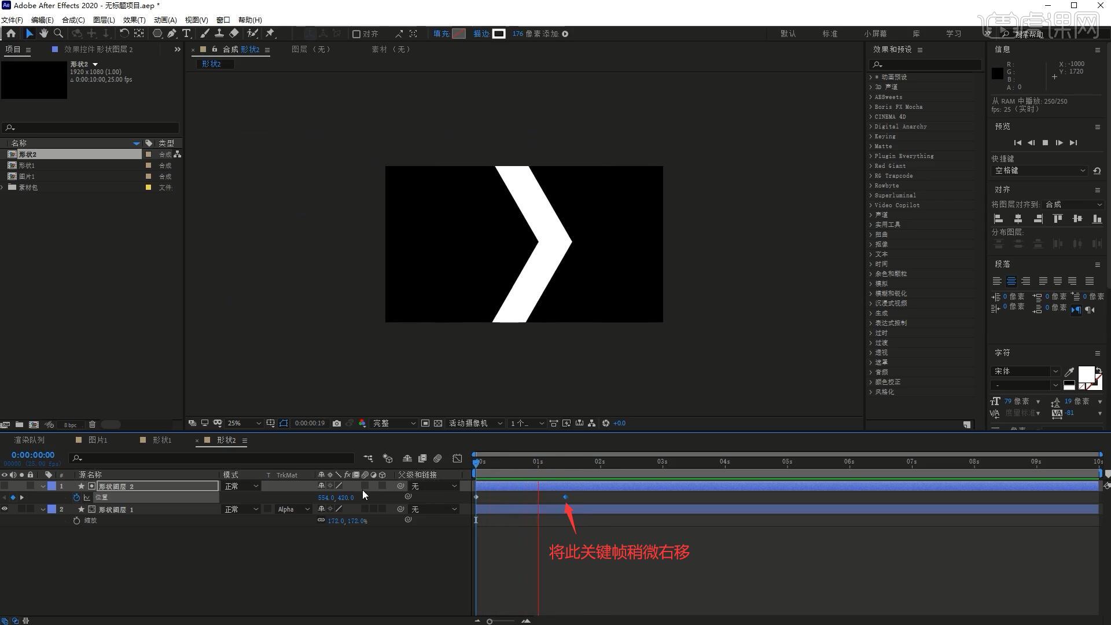Select the Zoom magnifier tool
Viewport: 1111px width, 625px height.
(58, 34)
